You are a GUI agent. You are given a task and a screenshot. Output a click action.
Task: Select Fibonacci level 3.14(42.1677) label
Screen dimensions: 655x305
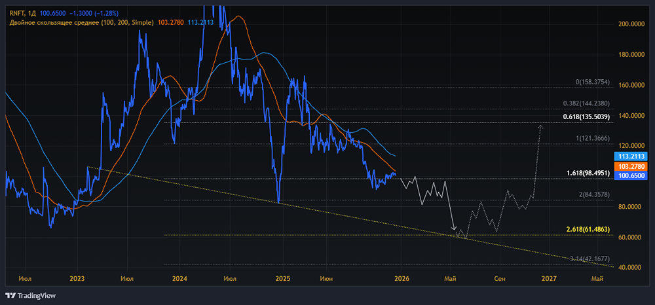(x=589, y=259)
